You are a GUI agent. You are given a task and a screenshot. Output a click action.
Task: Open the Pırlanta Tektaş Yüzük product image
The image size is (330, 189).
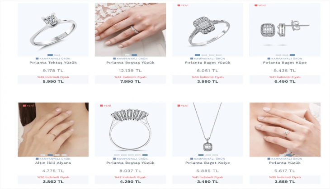point(53,30)
